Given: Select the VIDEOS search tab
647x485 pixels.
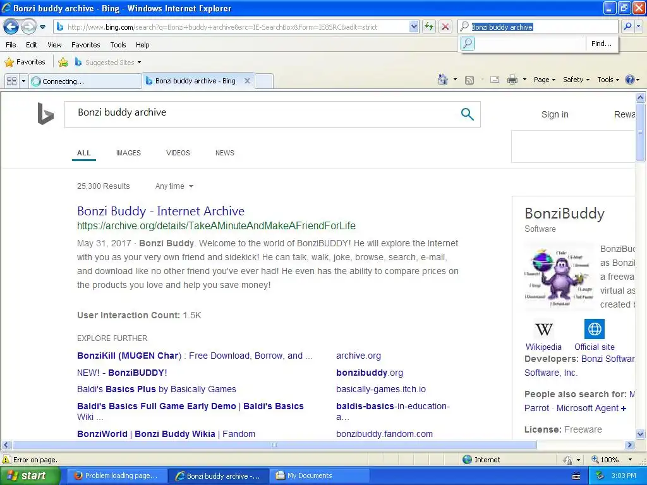Looking at the screenshot, I should (178, 153).
